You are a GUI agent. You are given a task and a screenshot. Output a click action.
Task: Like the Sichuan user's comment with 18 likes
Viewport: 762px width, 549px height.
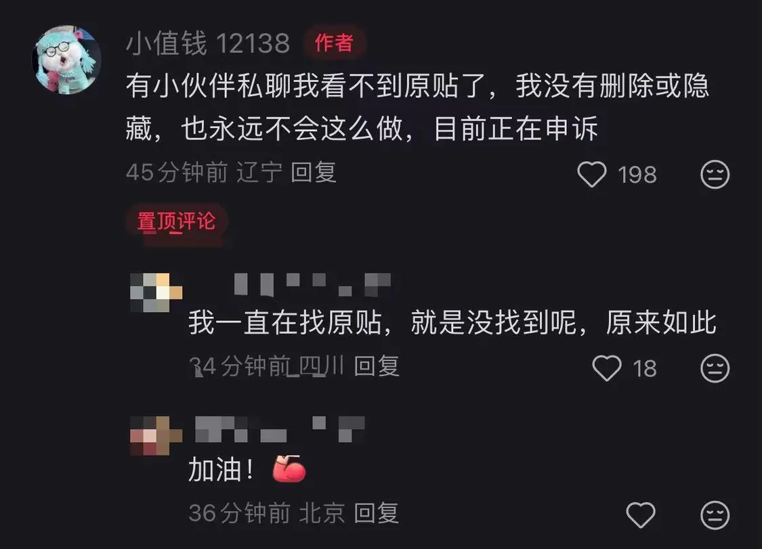pyautogui.click(x=606, y=368)
